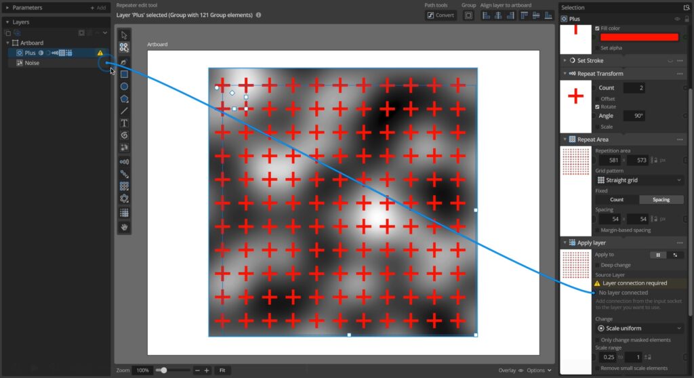Viewport: 694px width, 378px height.
Task: Click the arrow Select tool
Action: pos(124,35)
